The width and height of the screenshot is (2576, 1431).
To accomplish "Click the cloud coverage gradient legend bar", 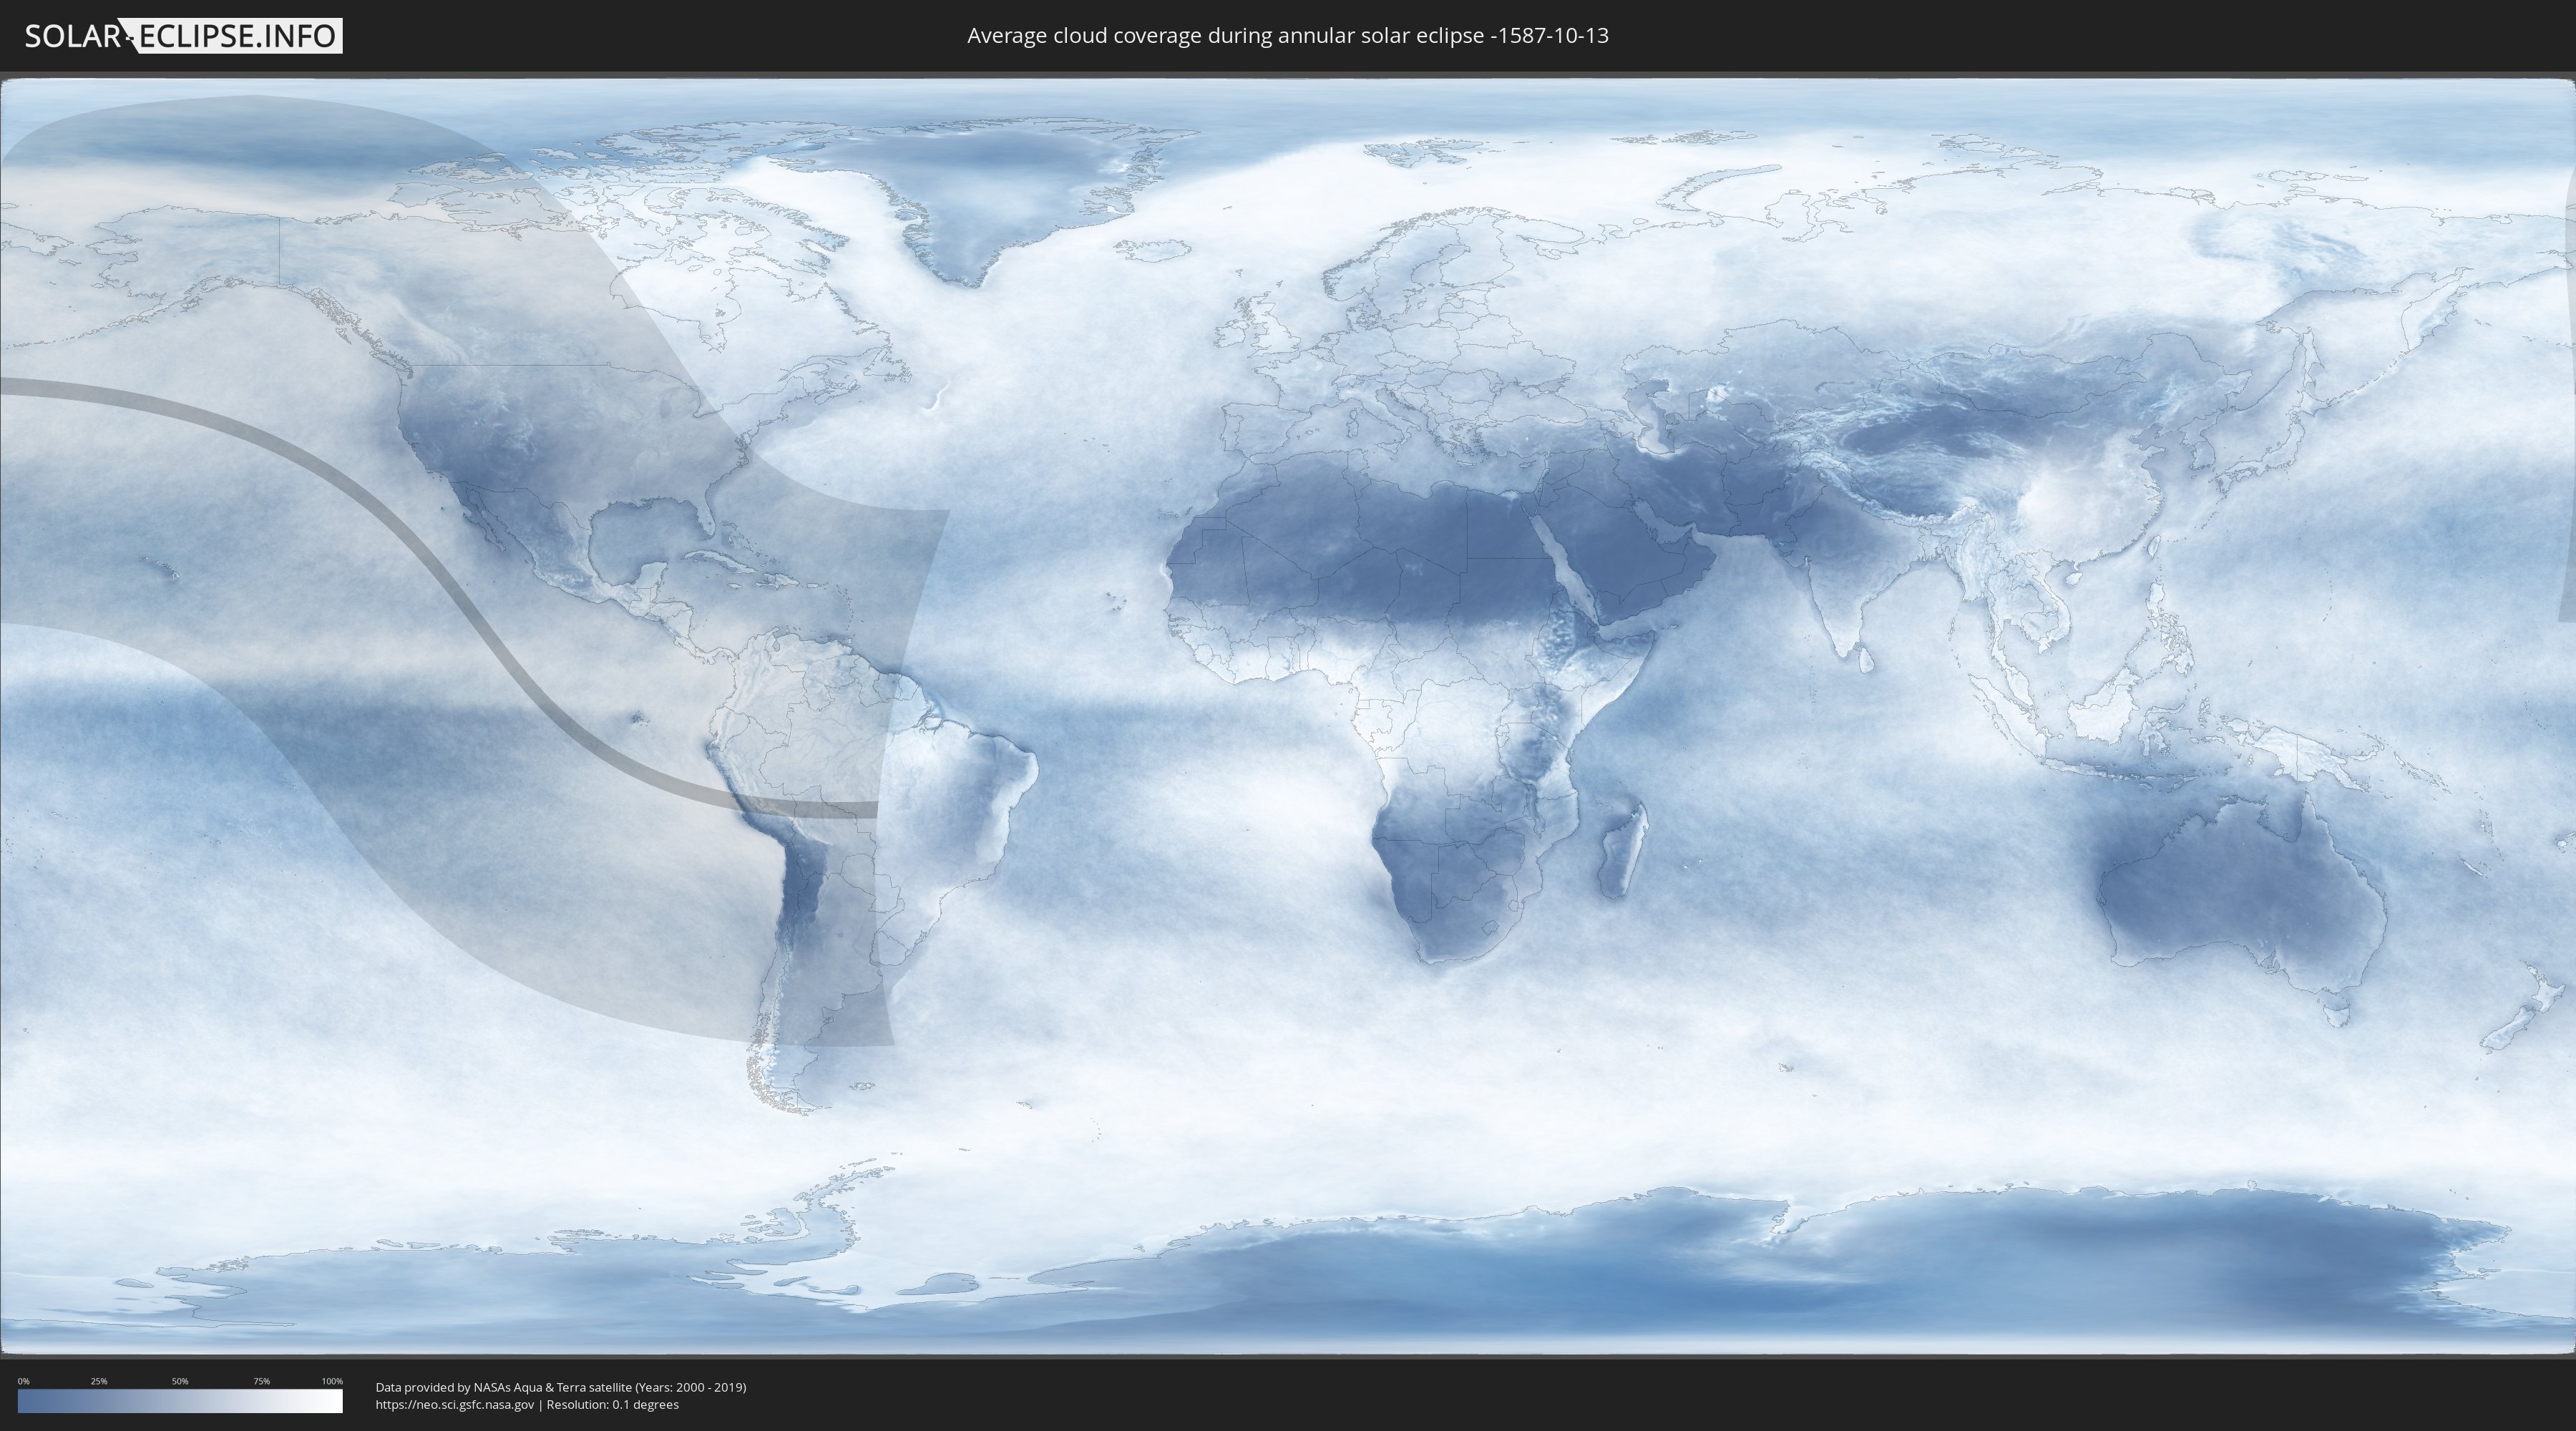I will 180,1401.
